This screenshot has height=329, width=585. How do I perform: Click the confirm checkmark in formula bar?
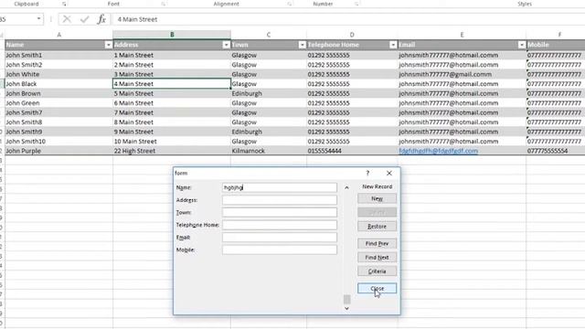pyautogui.click(x=85, y=19)
